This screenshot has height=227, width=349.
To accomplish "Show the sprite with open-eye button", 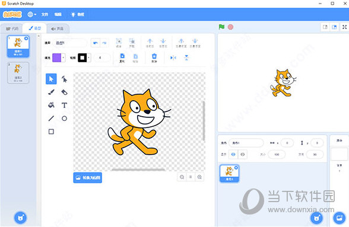I will [x=233, y=154].
